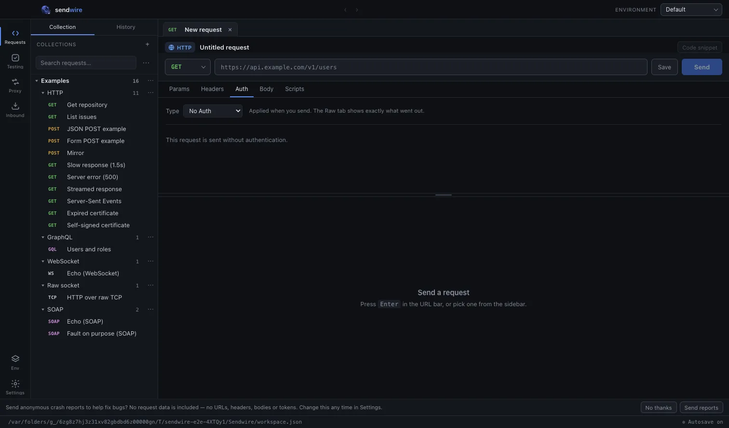729x428 pixels.
Task: Open the Expired certificate request
Action: 94,213
